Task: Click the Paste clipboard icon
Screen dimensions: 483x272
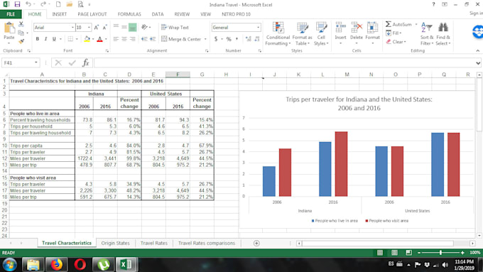Action: pyautogui.click(x=9, y=28)
